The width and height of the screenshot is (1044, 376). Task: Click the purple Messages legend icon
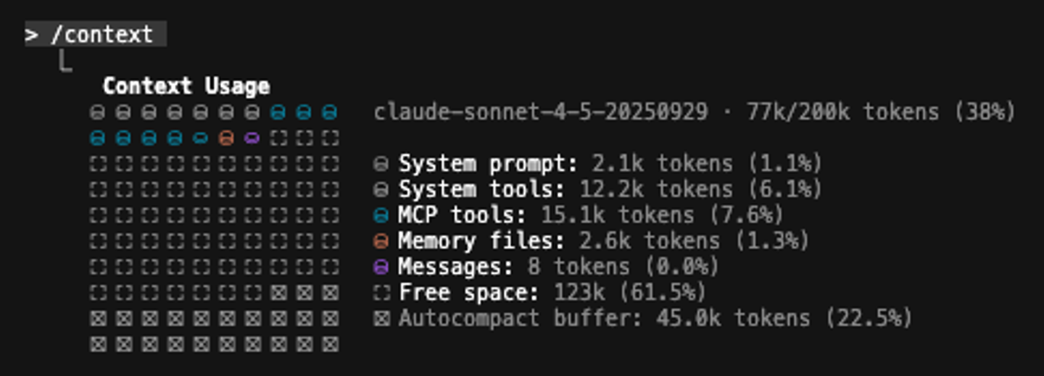381,267
